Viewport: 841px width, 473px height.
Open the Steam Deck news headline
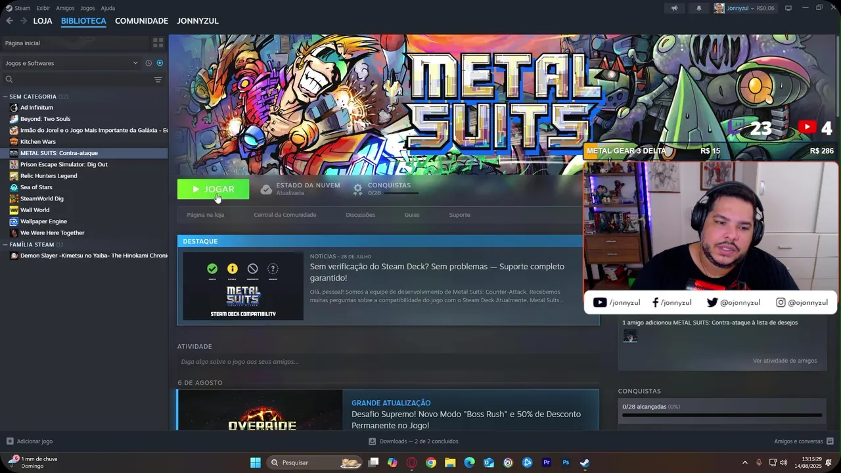tap(437, 272)
